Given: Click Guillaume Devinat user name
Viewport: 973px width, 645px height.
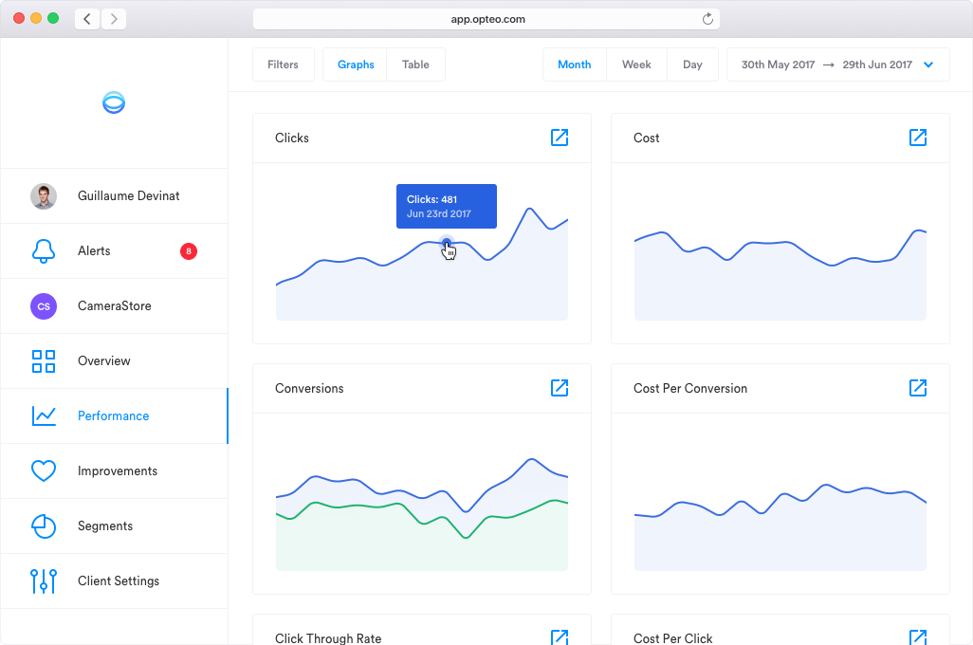Looking at the screenshot, I should click(x=128, y=196).
